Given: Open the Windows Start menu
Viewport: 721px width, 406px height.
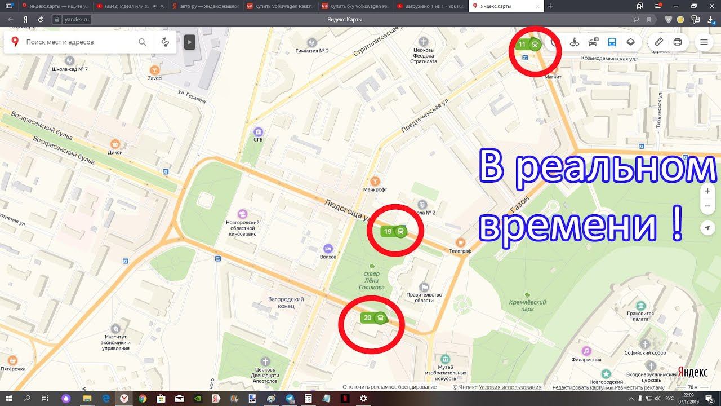Looking at the screenshot, I should 10,399.
